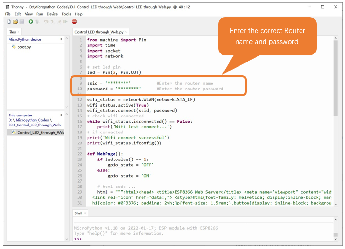Close the Shell panel tab

tap(85, 213)
